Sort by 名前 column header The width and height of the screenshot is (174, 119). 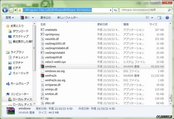click(x=43, y=24)
